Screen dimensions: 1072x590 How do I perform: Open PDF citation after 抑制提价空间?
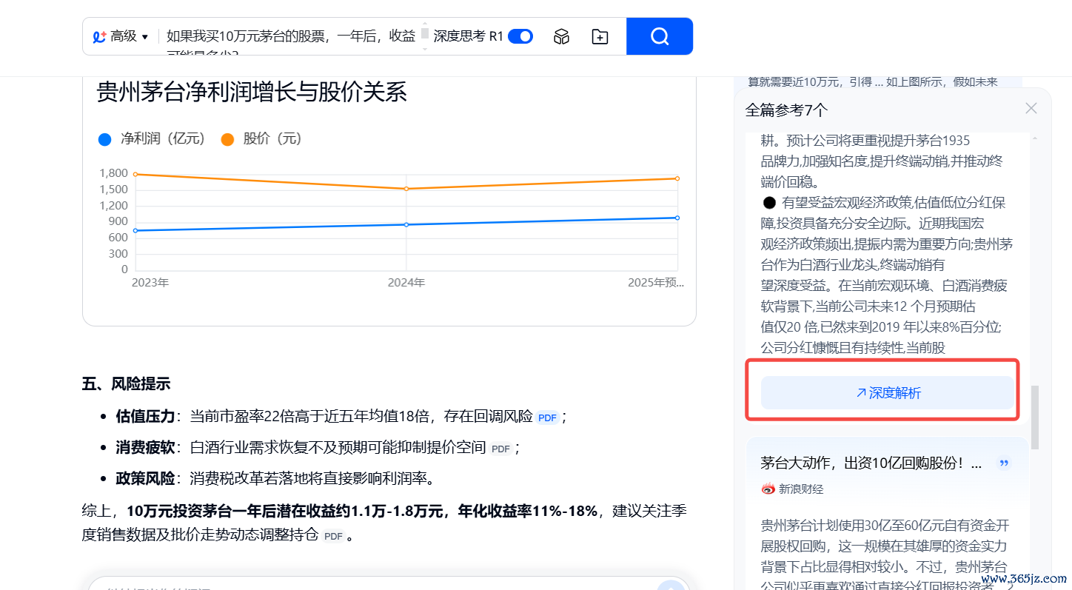pyautogui.click(x=501, y=449)
